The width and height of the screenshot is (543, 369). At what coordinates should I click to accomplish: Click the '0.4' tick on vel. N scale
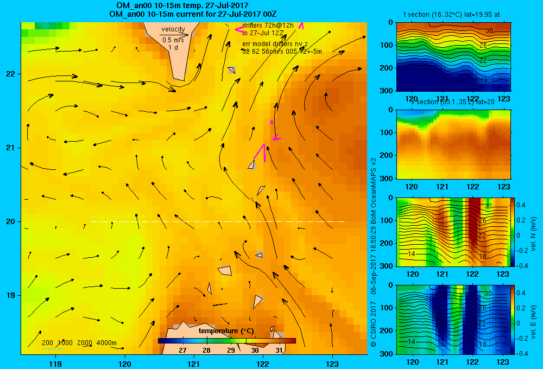click(x=521, y=205)
